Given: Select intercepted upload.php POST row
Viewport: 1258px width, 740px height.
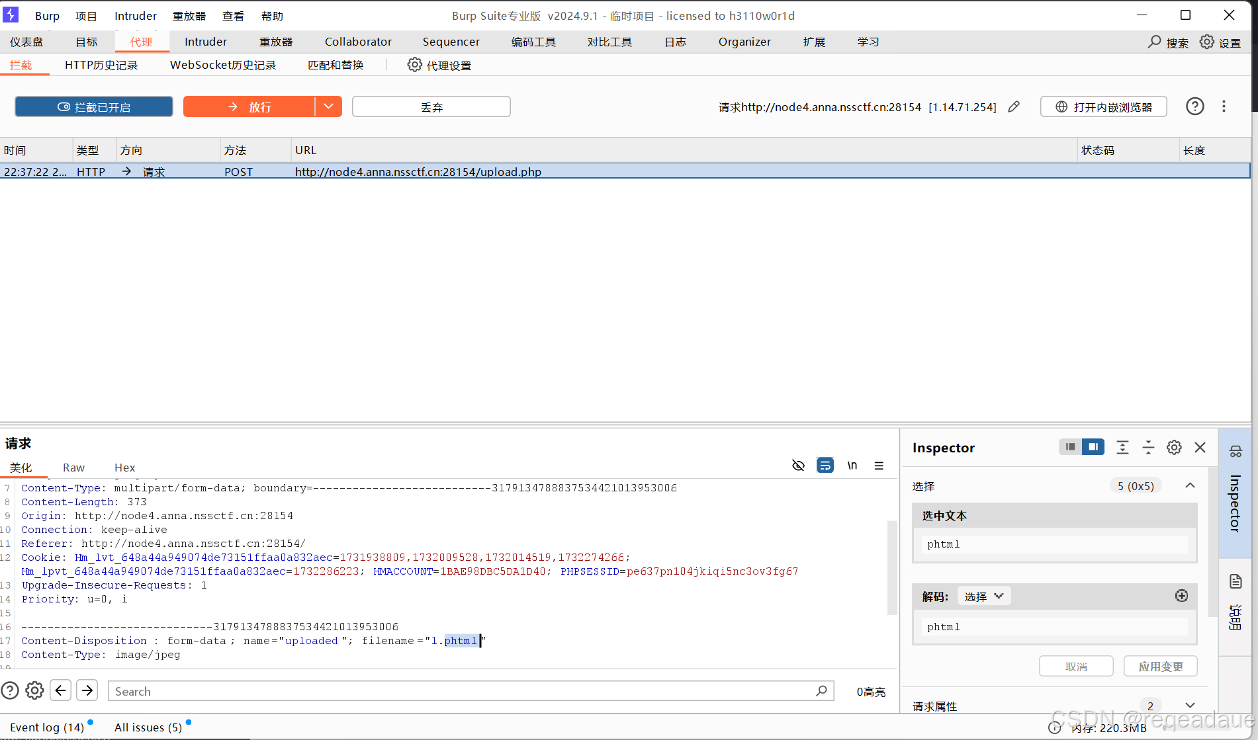Looking at the screenshot, I should [x=625, y=171].
